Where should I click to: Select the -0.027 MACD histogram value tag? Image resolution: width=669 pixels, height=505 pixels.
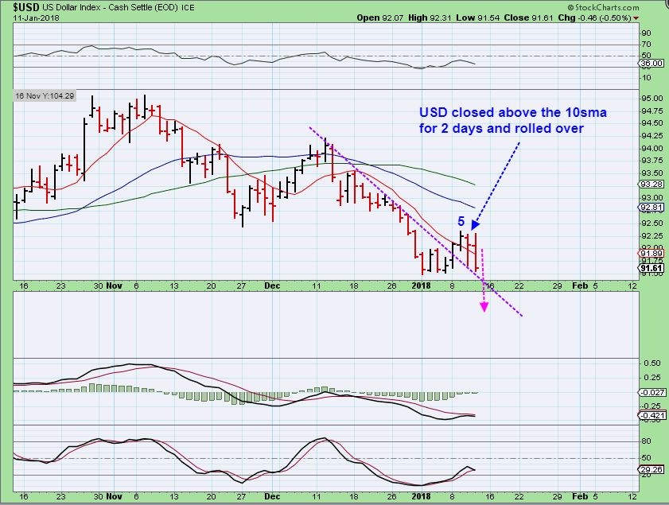tap(651, 392)
